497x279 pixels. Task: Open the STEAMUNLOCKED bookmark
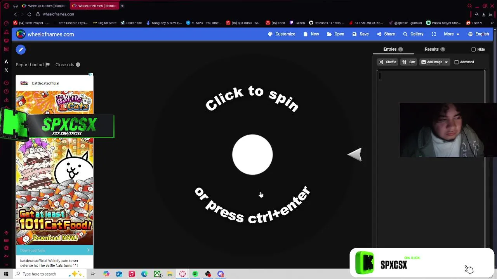[x=366, y=23]
